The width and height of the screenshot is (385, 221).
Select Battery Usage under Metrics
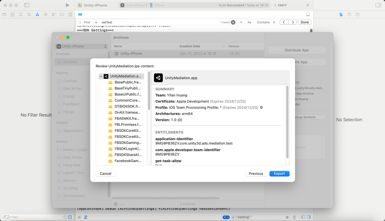pyautogui.click(x=75, y=150)
